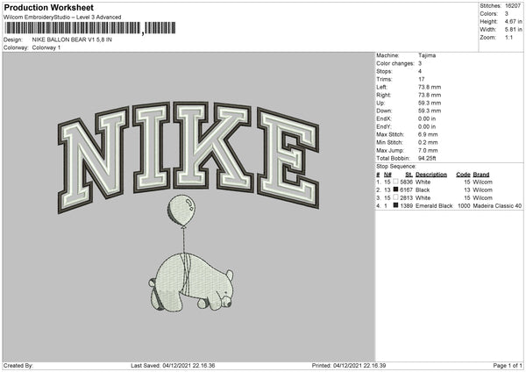Click 'Wilcom EmbroideryStudio – Level 3 Advanced' text

coord(62,18)
